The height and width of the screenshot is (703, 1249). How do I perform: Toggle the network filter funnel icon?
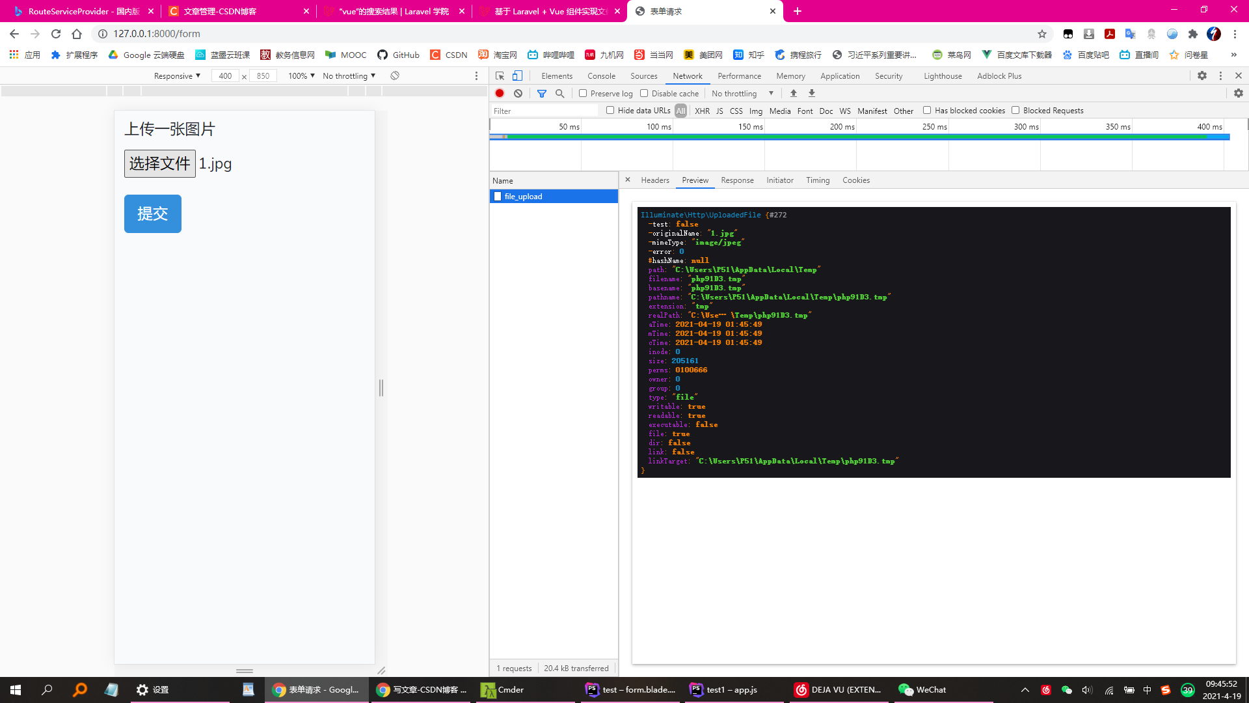(x=542, y=93)
